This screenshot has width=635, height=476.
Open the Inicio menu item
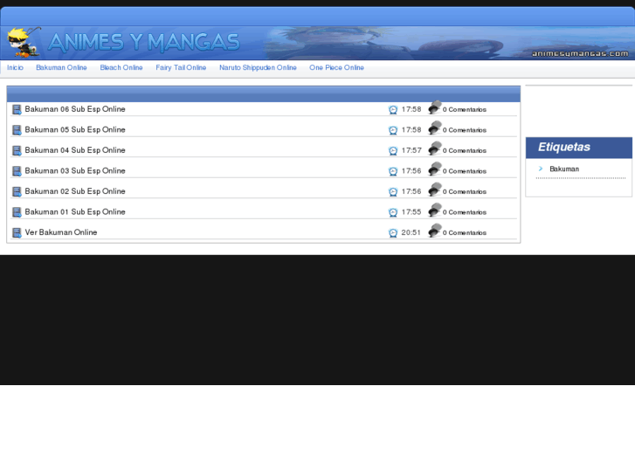(x=15, y=68)
